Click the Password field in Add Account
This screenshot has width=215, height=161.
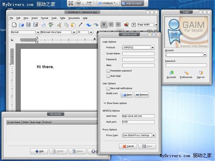tap(138, 59)
